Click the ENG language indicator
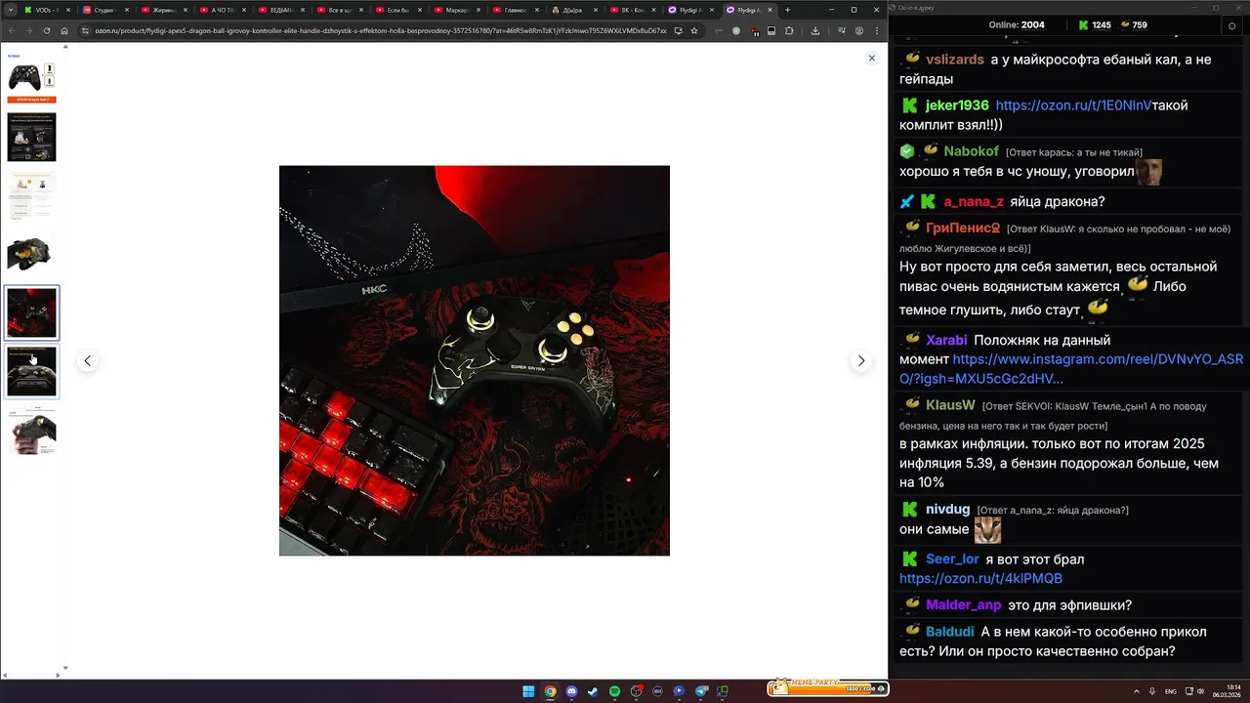 coord(1171,691)
